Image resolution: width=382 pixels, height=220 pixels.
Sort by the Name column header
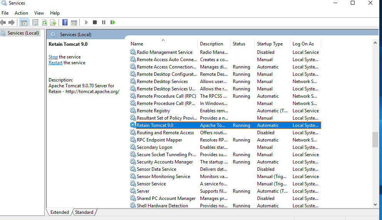(137, 44)
